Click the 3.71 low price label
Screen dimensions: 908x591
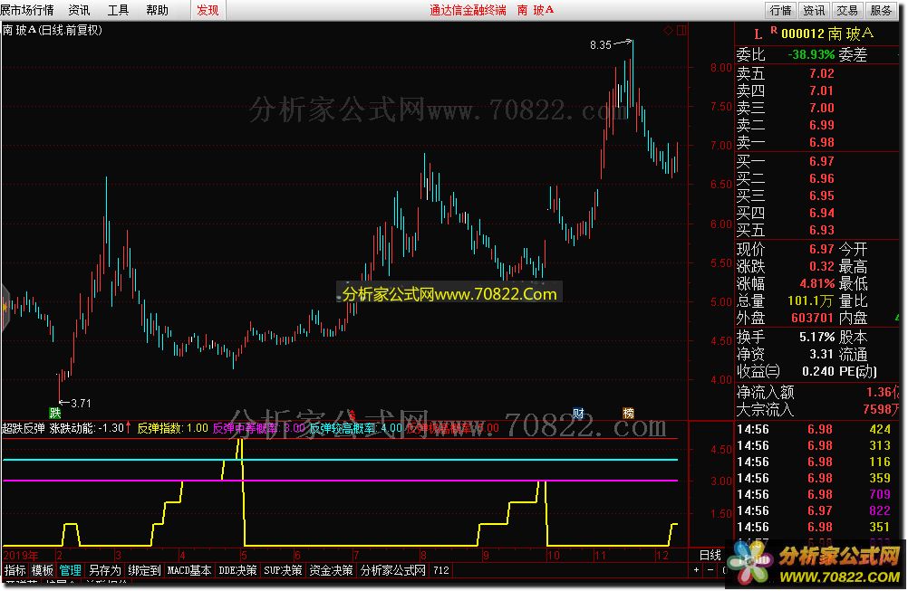81,404
